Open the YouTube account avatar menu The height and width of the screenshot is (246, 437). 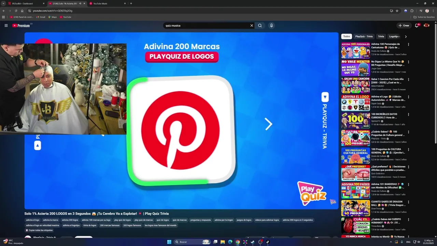click(426, 26)
